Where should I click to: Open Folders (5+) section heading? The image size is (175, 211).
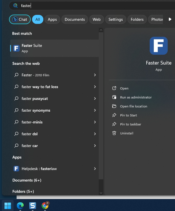[x=23, y=191]
